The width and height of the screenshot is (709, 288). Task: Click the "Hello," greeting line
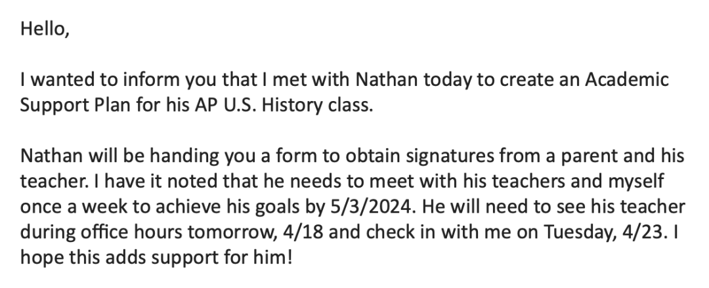pos(45,30)
